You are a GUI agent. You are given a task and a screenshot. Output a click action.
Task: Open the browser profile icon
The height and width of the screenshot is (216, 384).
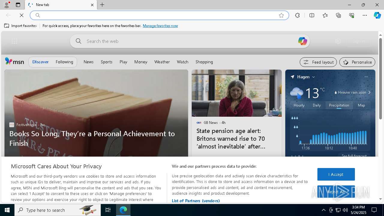pyautogui.click(x=6, y=5)
